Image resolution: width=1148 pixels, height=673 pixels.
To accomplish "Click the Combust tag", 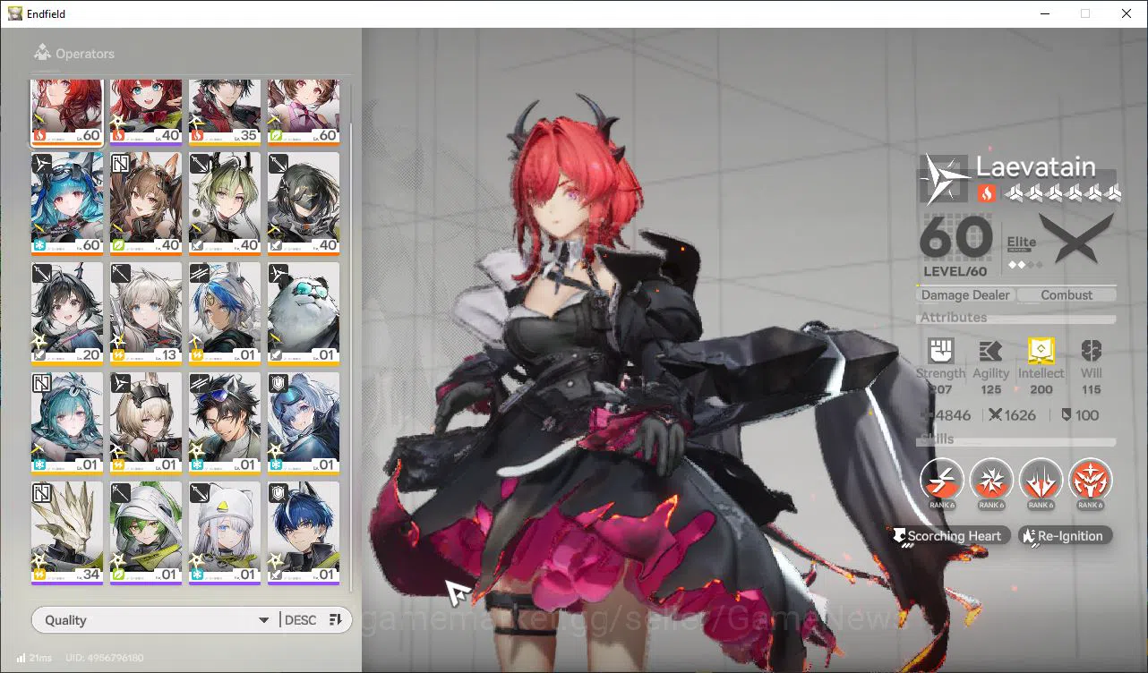I will coord(1067,295).
